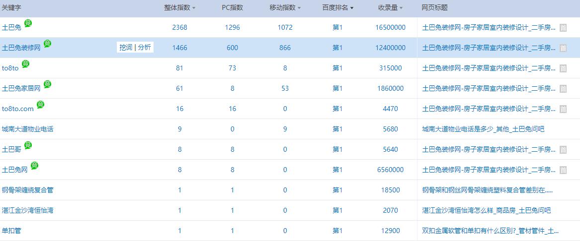Sort by 整体指数 column
Screen dimensions: 580x241
pyautogui.click(x=180, y=8)
